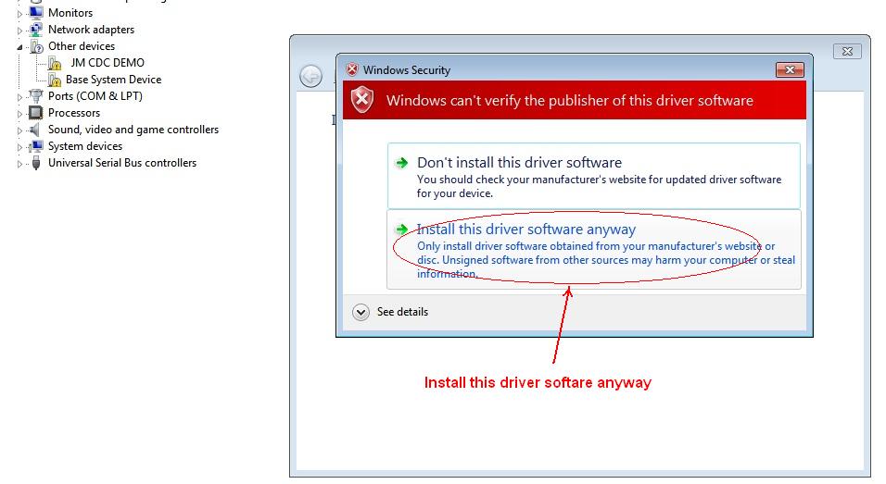The image size is (886, 484).
Task: Select the Processors label
Action: click(74, 113)
